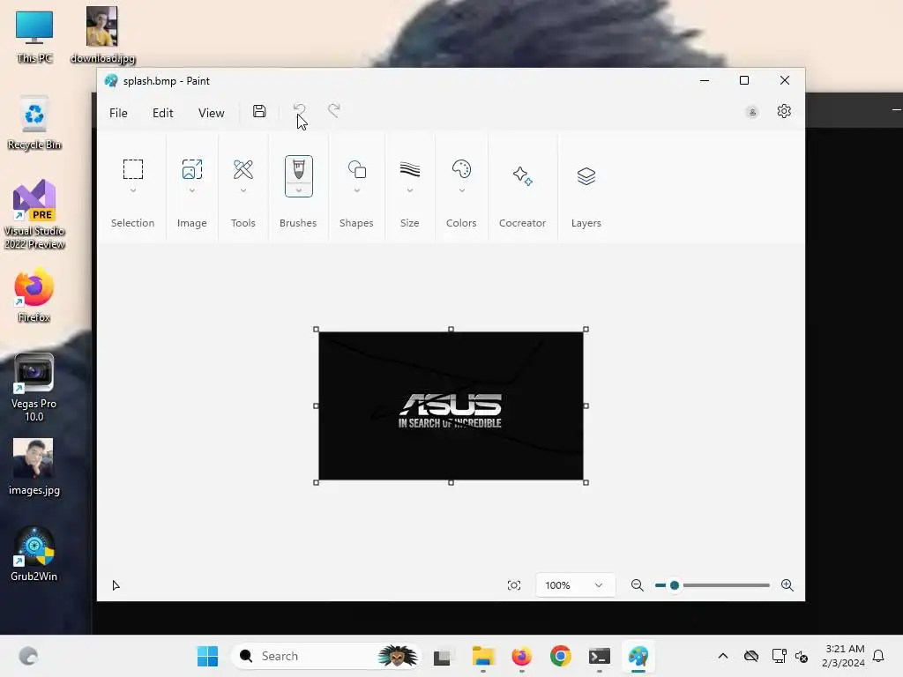Select Visual Studio 2022 Preview shortcut
903x677 pixels.
point(34,214)
